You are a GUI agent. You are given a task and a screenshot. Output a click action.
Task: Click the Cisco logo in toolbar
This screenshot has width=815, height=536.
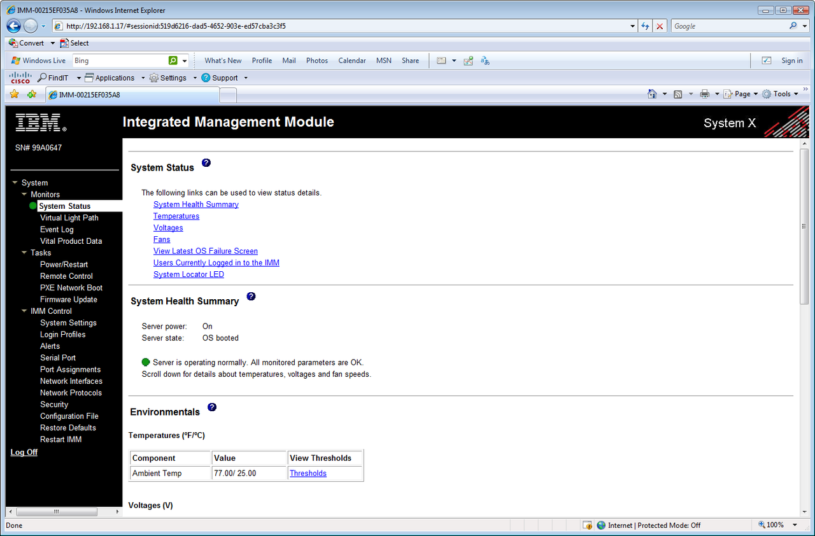(x=20, y=78)
